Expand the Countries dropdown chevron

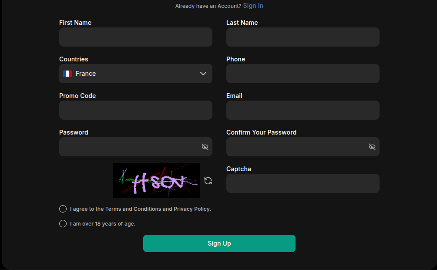click(203, 74)
